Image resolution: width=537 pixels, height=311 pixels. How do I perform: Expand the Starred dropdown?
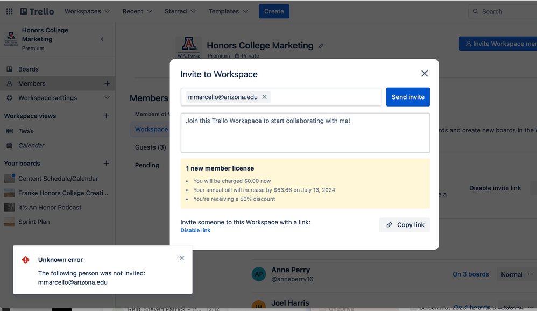[x=180, y=11]
